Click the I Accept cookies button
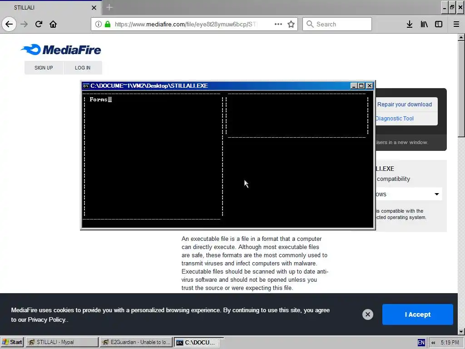 click(x=418, y=314)
